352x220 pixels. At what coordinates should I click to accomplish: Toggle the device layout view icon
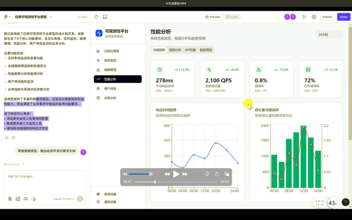105,17
